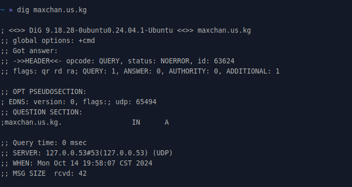The height and width of the screenshot is (187, 352).
Task: Click the shell prompt arrow symbol
Action: pos(11,10)
